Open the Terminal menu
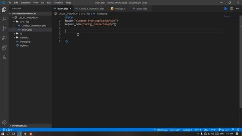The image size is (242, 136). pos(59,3)
